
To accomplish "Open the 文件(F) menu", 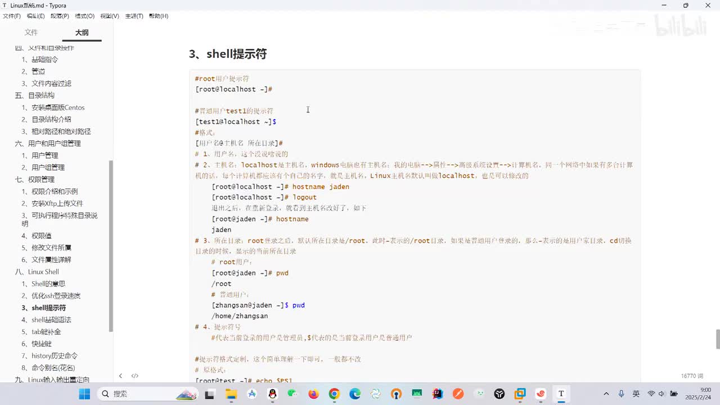I will (x=12, y=16).
